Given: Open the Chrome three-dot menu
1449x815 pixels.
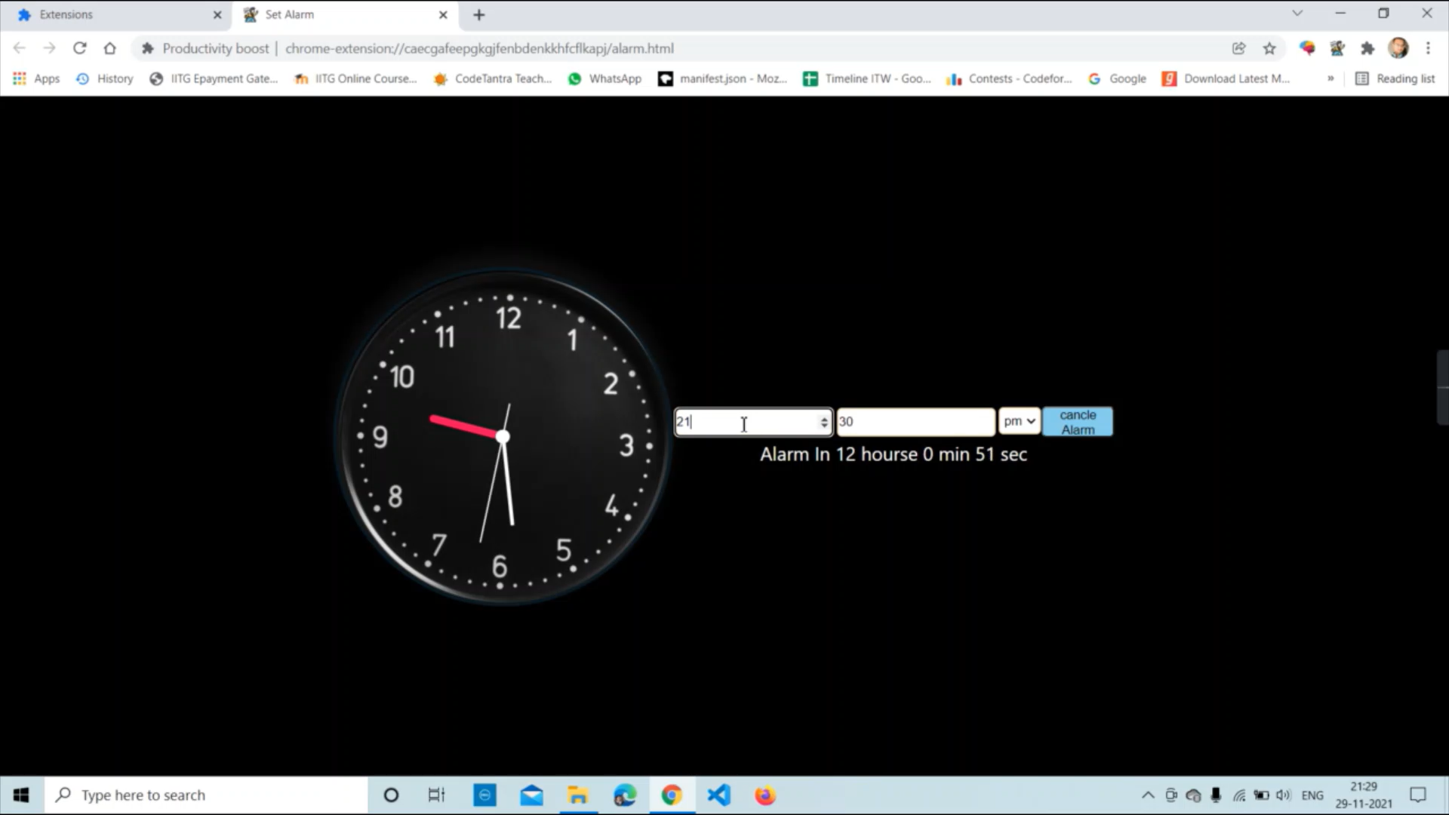Looking at the screenshot, I should [x=1428, y=48].
